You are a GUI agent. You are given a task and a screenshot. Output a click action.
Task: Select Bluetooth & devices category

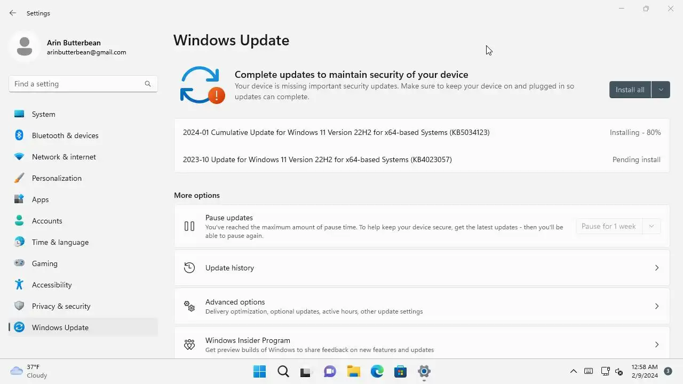[x=83, y=135]
